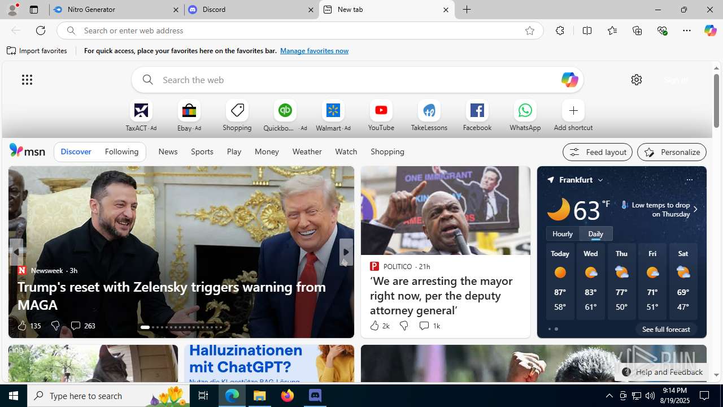The height and width of the screenshot is (407, 723).
Task: Toggle the Split screen icon
Action: pos(587,31)
